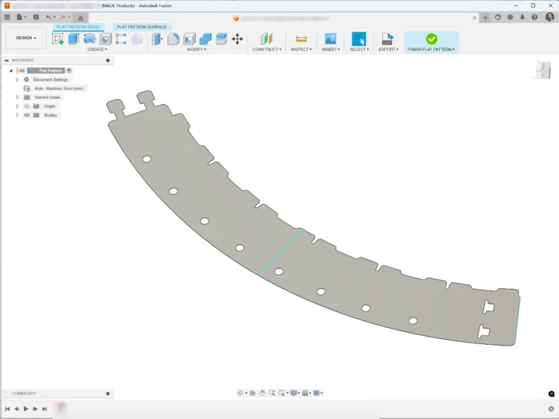Click the Select tool cursor icon
Screen dimensions: 559x419
358,39
